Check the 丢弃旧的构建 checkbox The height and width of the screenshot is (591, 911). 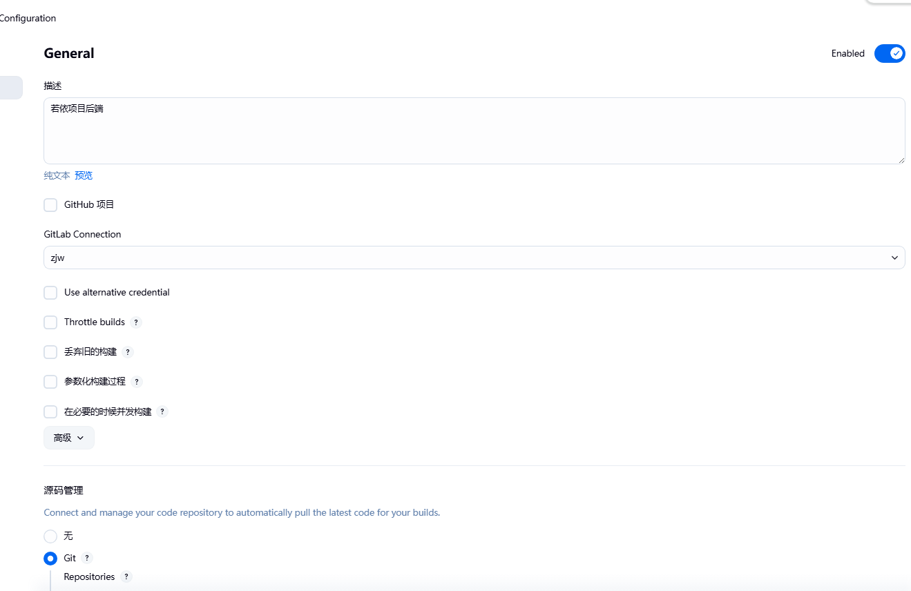[50, 352]
